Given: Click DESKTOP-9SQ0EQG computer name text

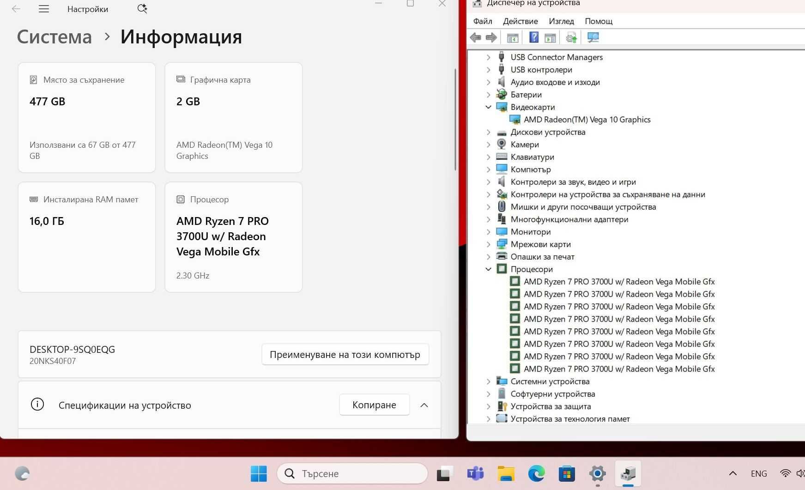Looking at the screenshot, I should point(72,350).
